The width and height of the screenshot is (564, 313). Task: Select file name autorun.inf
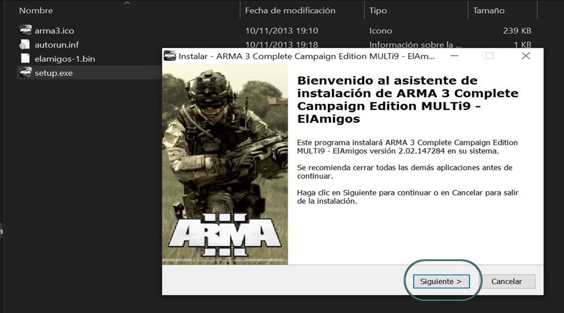point(56,44)
